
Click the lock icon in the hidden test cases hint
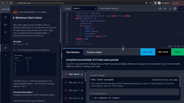(143, 64)
